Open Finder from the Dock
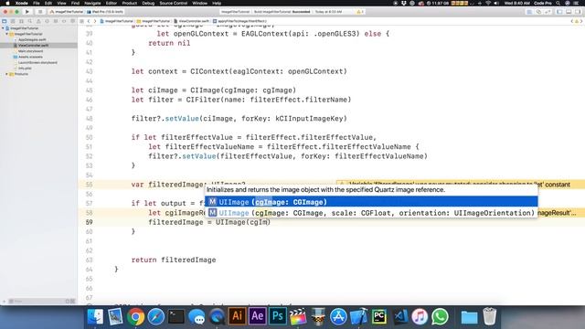This screenshot has height=329, width=585. point(95,317)
